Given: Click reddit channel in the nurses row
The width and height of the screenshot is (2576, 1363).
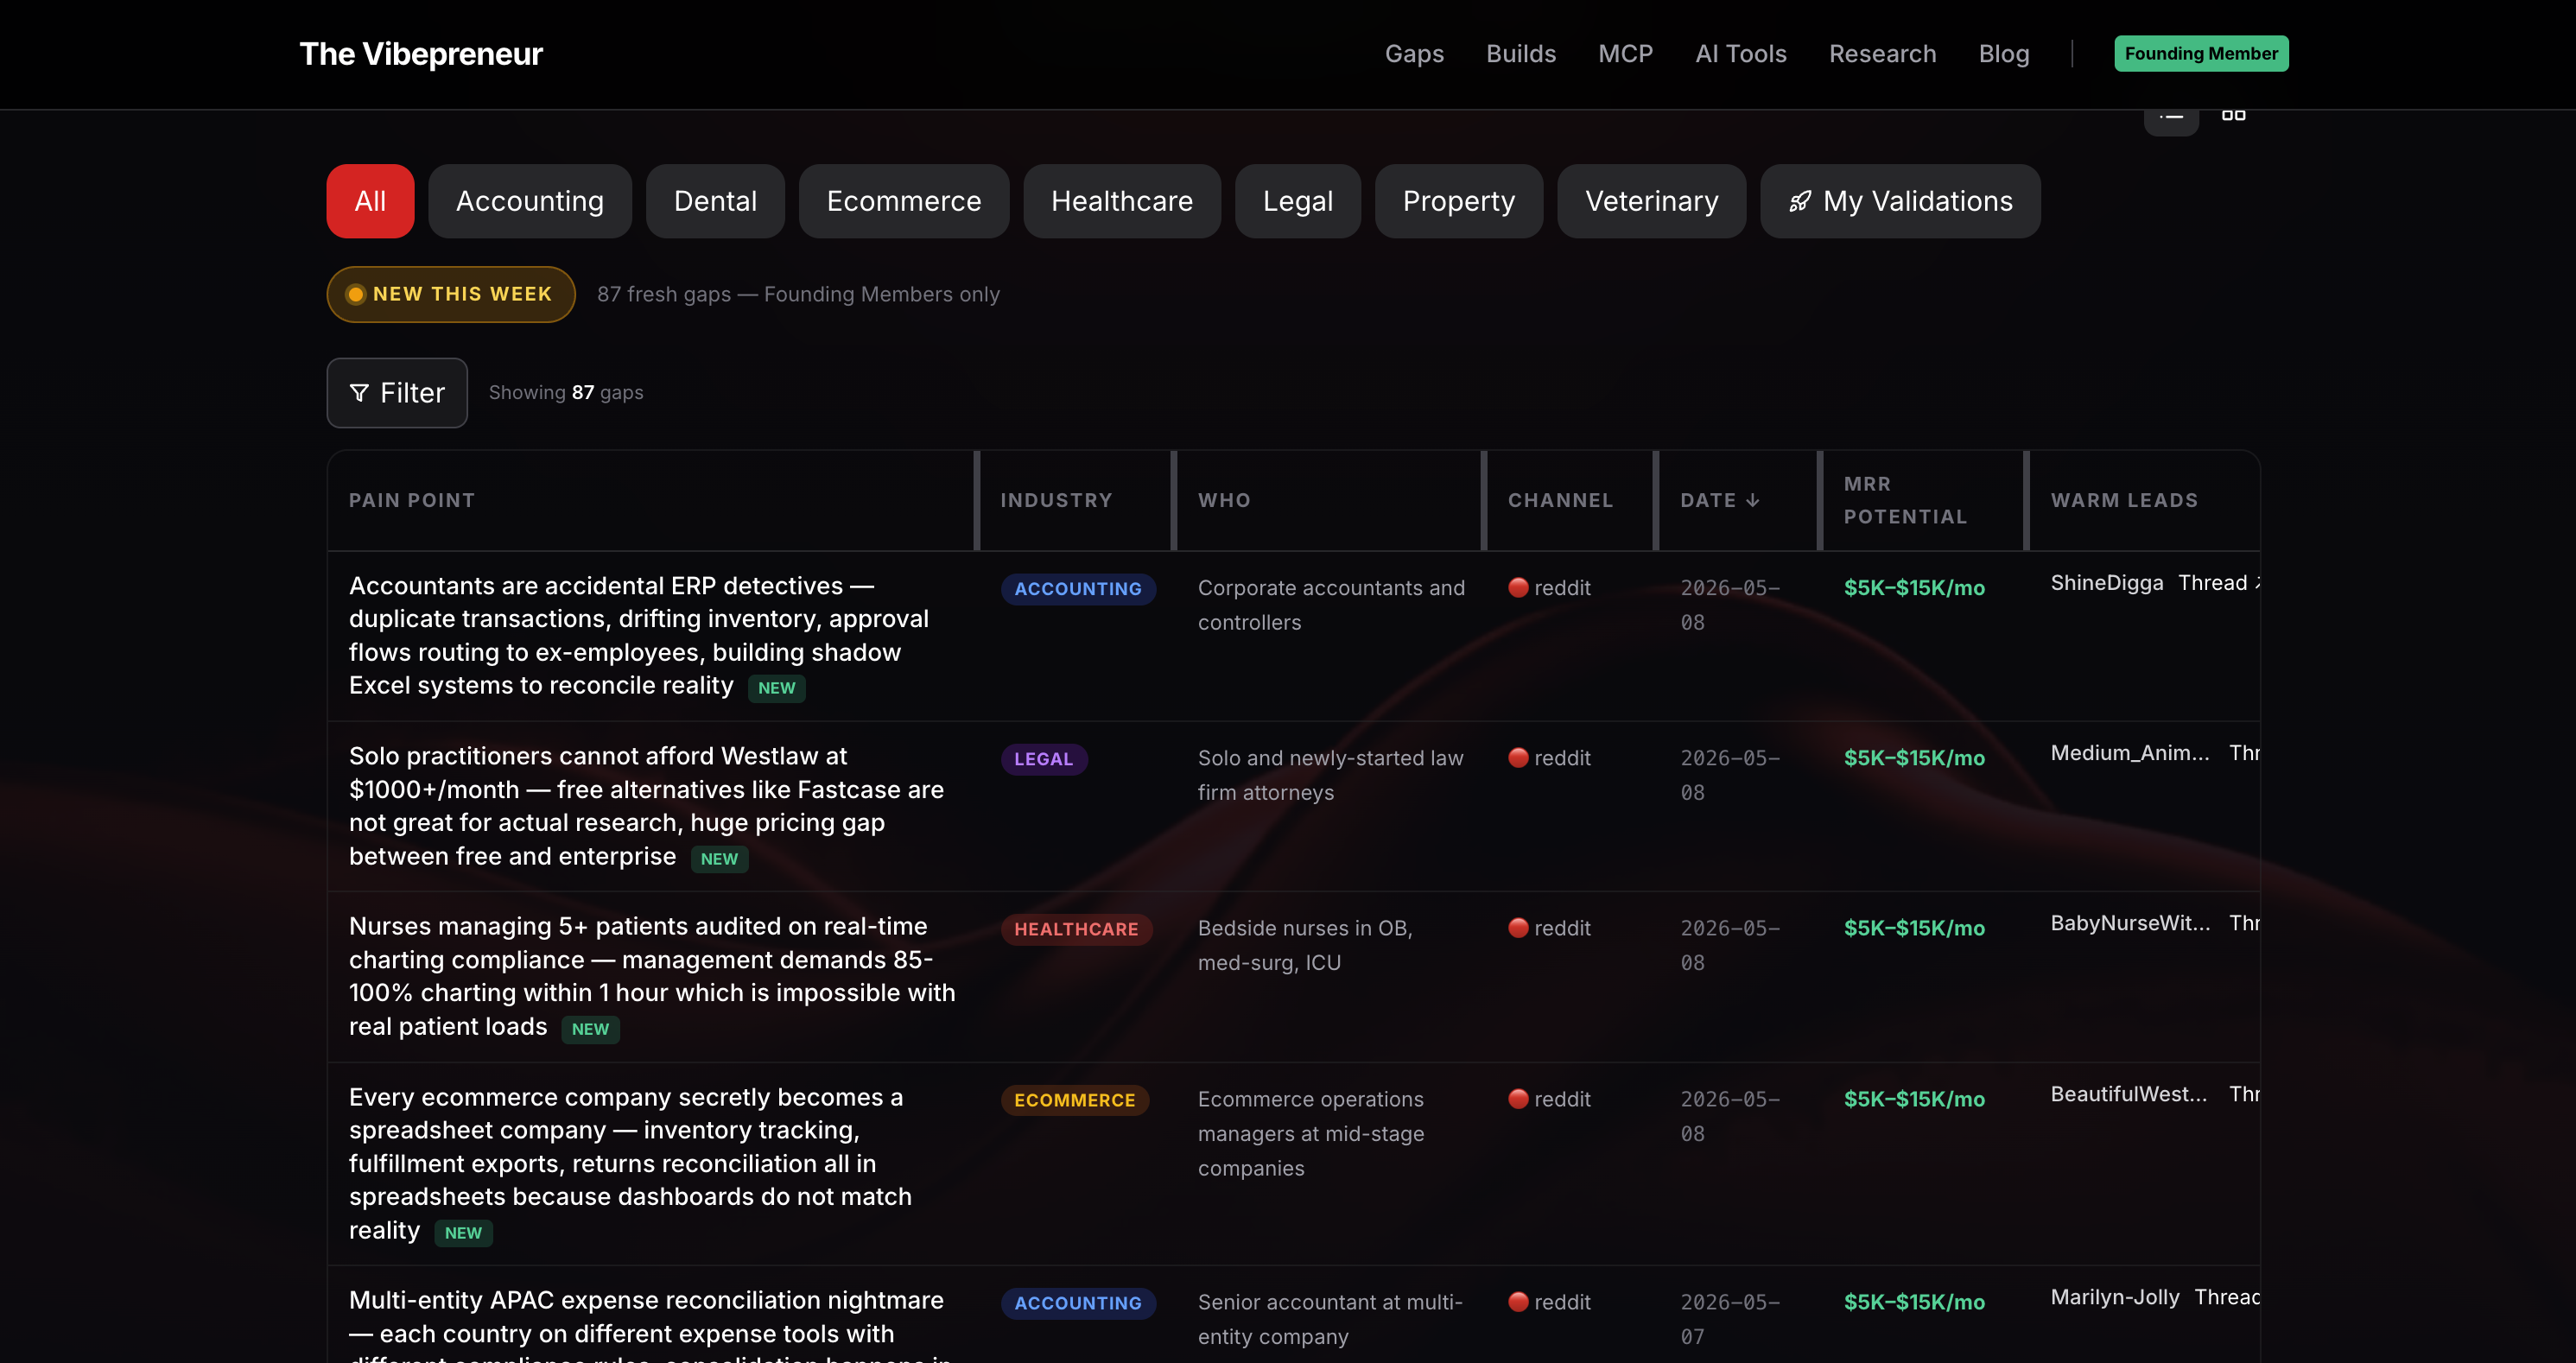Looking at the screenshot, I should click(x=1549, y=928).
